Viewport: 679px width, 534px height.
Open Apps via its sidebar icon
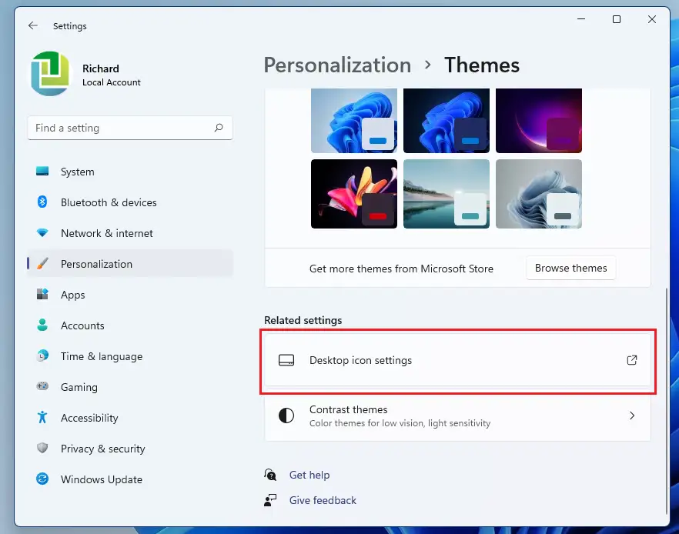click(x=42, y=294)
